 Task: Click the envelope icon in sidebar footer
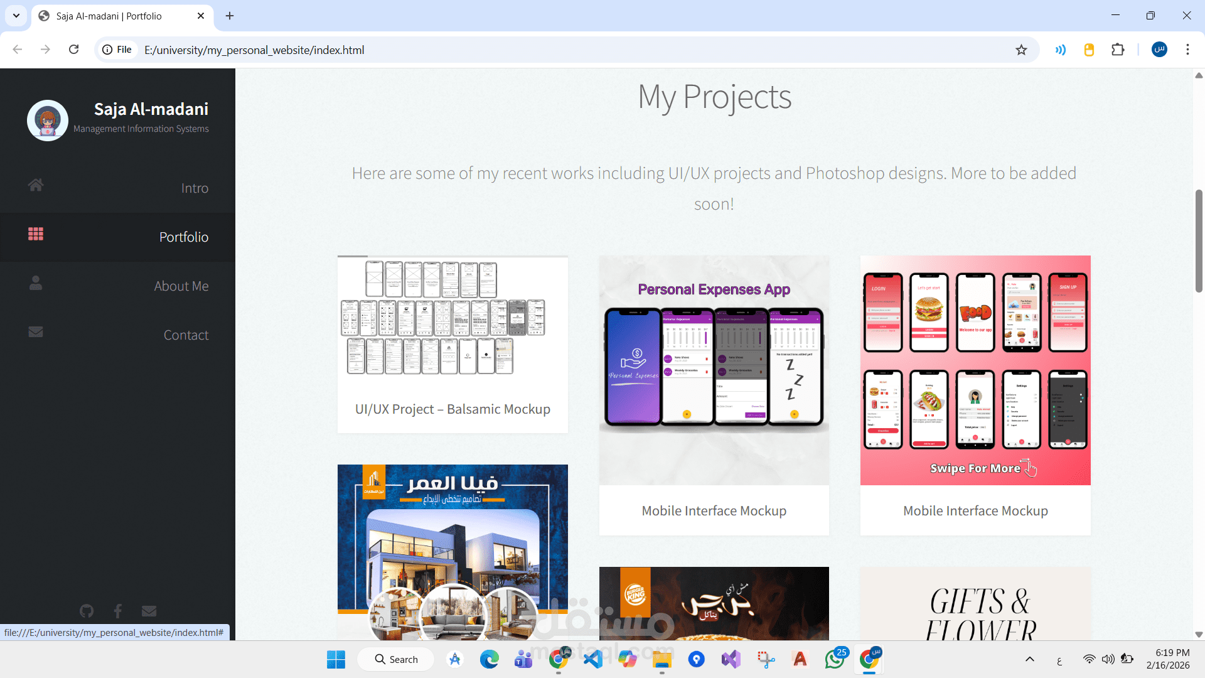click(149, 611)
